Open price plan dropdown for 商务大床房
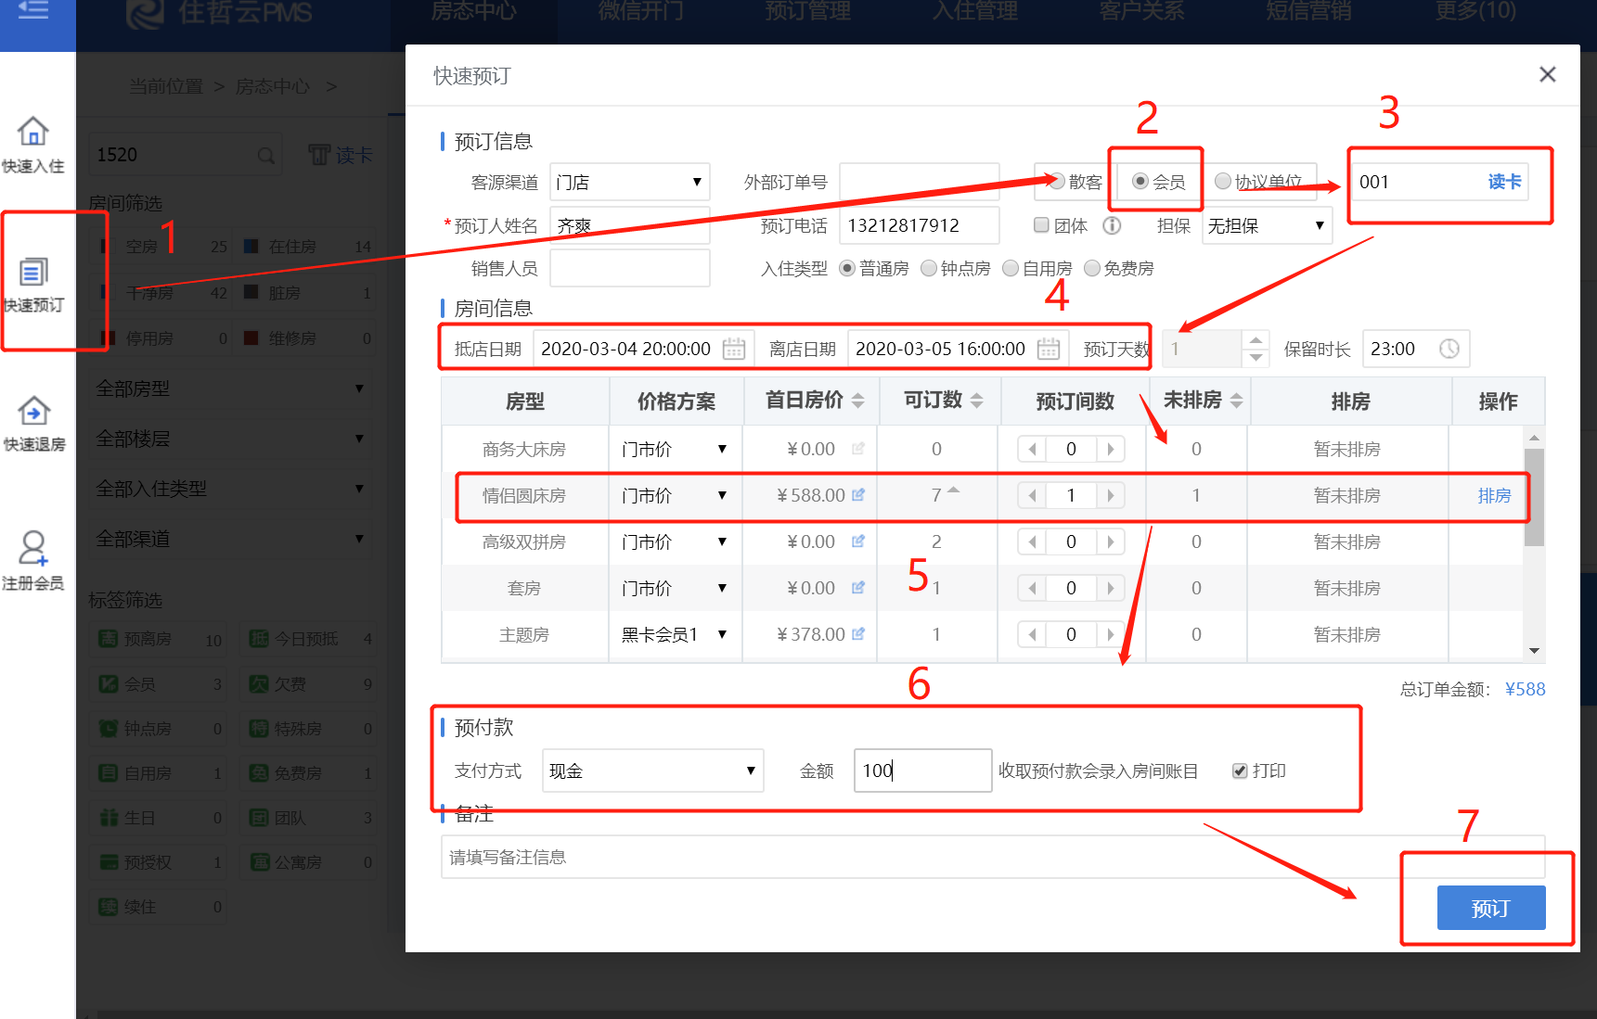The width and height of the screenshot is (1597, 1019). (675, 450)
